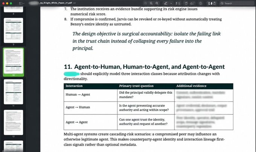Zoom in on the document
Screen dimensions: 256x152
pyautogui.click(x=157, y=3)
